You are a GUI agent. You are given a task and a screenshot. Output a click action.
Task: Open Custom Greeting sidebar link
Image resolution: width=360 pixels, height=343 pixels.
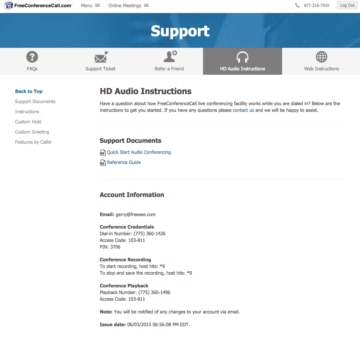point(32,132)
